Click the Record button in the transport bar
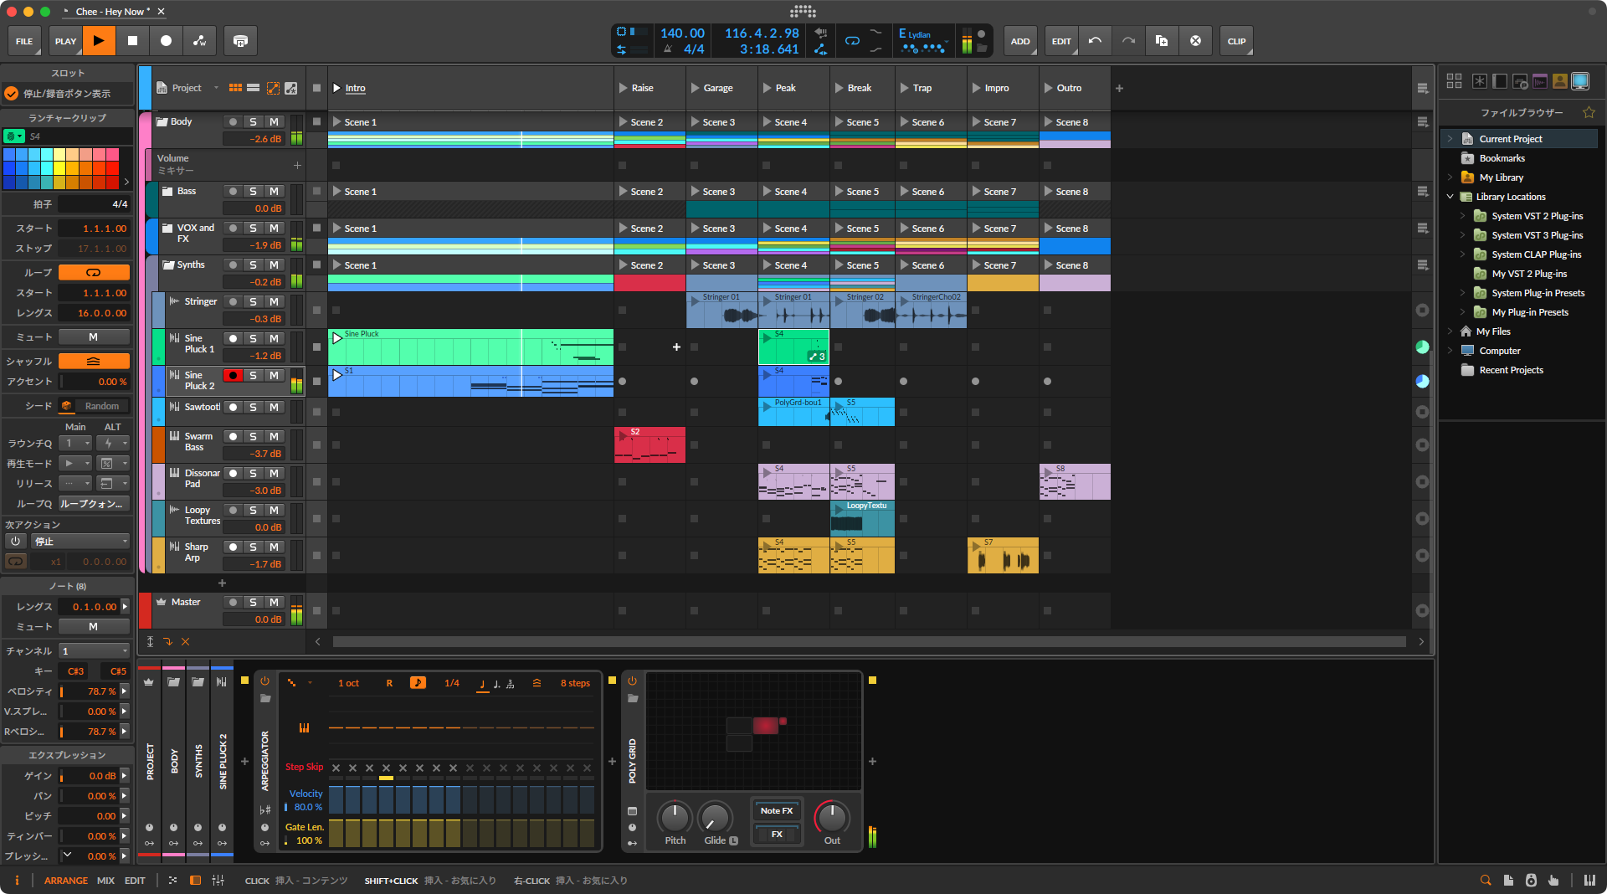The height and width of the screenshot is (894, 1607). point(166,40)
